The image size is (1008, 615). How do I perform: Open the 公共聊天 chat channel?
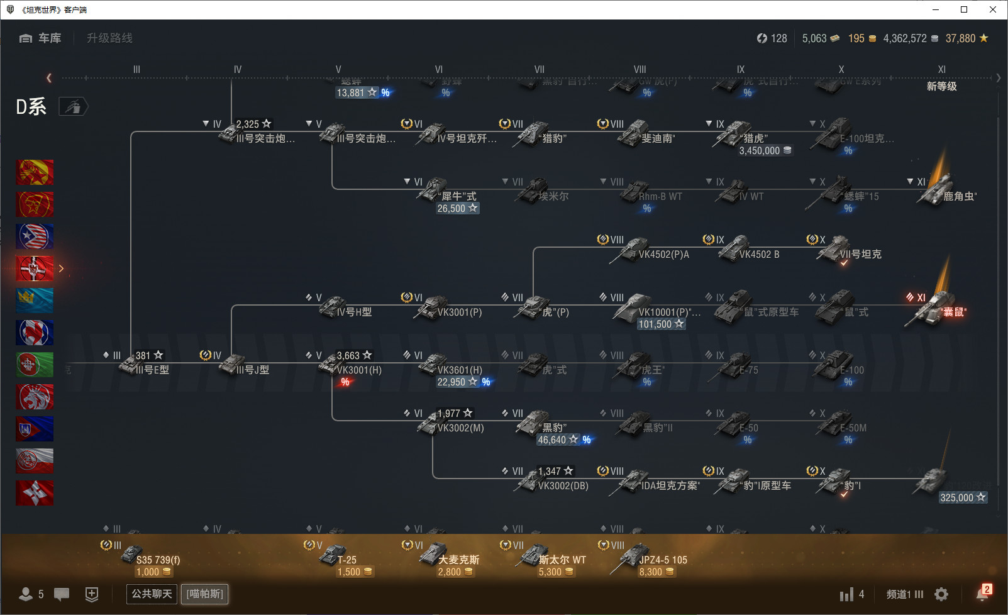[x=152, y=594]
